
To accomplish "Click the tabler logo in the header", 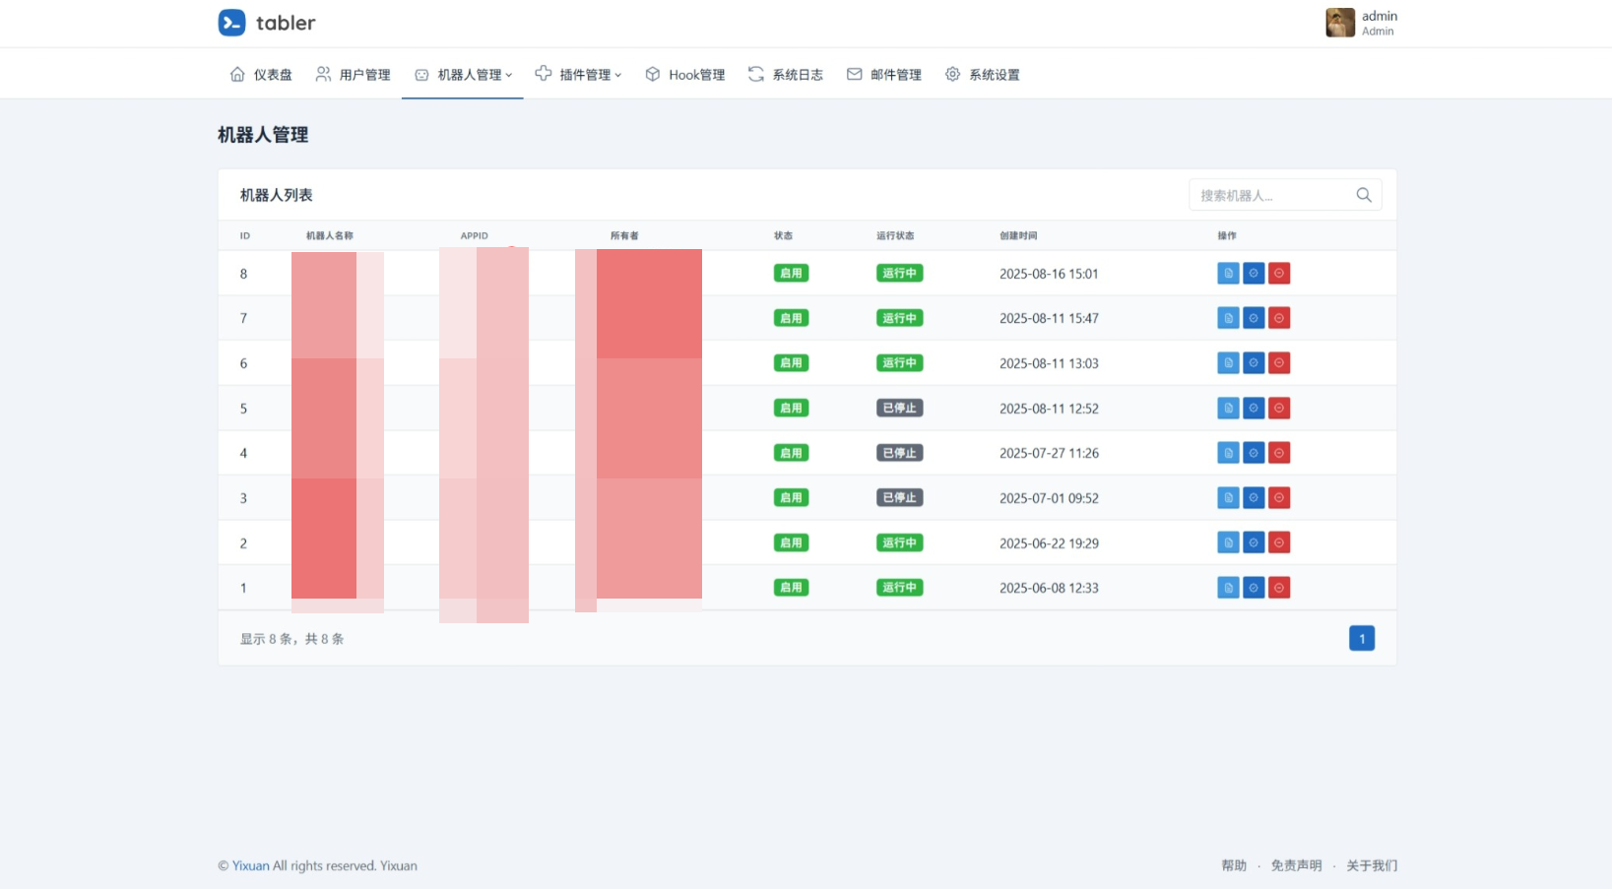I will (266, 23).
